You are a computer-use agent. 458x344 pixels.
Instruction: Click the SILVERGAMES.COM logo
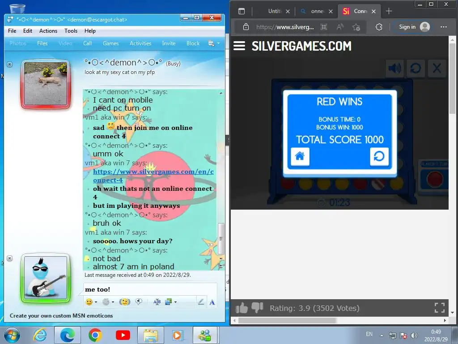click(x=301, y=46)
